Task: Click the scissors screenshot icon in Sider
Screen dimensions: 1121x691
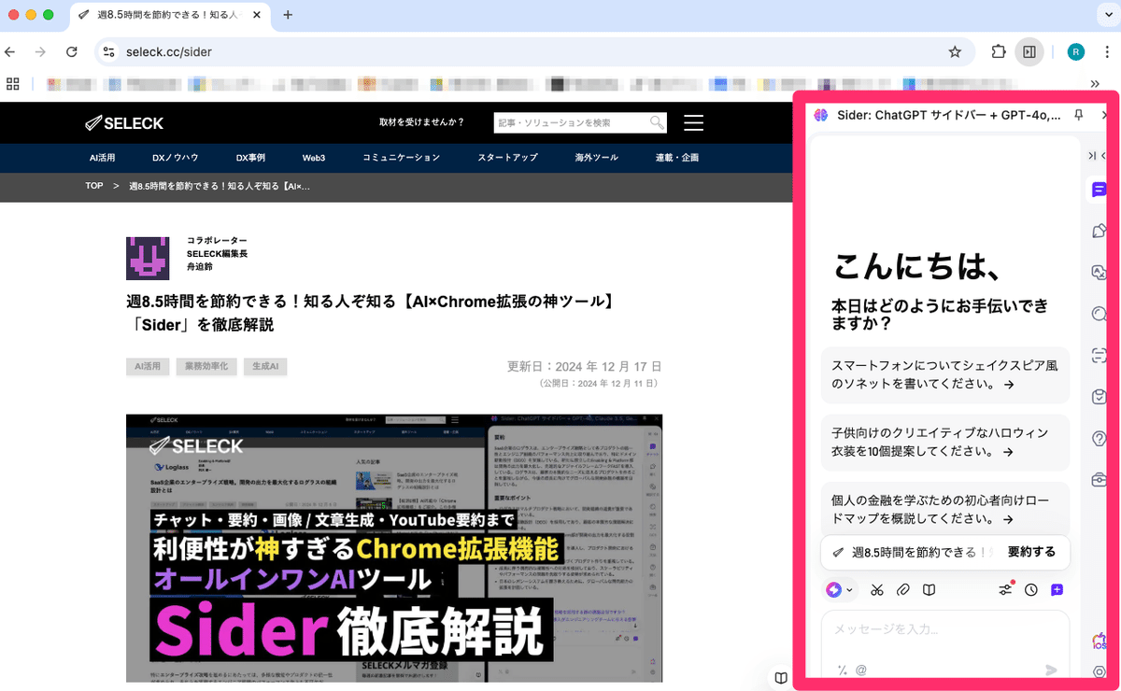Action: click(876, 590)
